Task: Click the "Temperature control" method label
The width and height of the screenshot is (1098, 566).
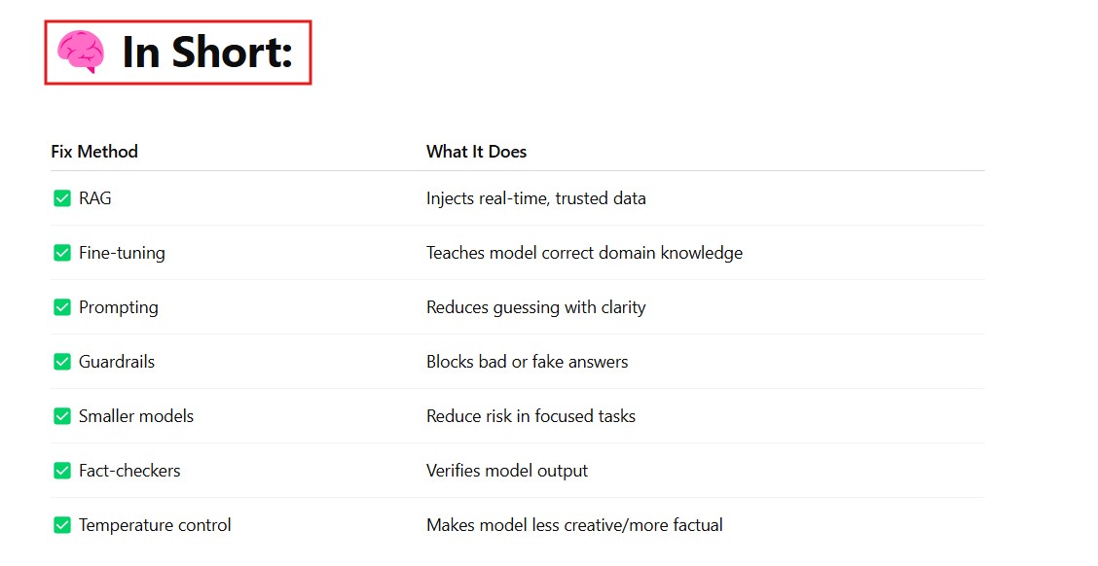Action: click(x=155, y=525)
